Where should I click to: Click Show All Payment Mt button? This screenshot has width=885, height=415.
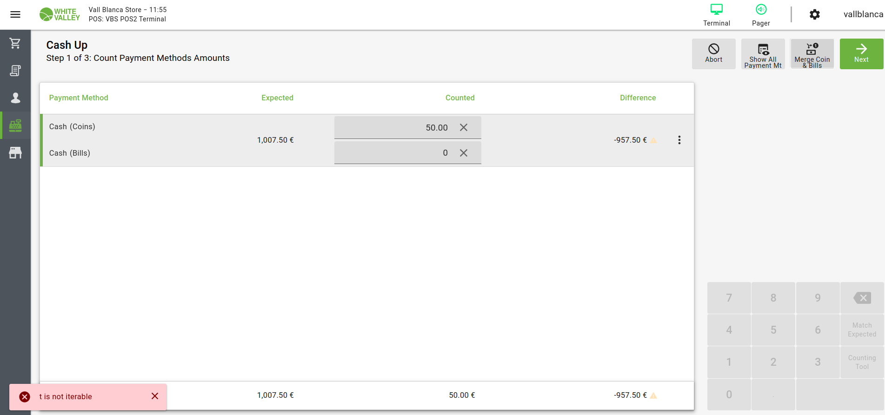point(763,54)
